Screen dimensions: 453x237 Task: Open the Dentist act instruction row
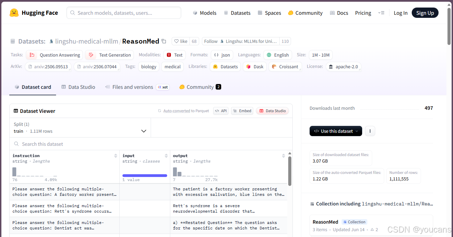(x=64, y=225)
